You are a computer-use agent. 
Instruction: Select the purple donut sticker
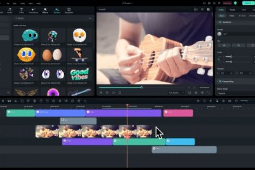(x=53, y=91)
